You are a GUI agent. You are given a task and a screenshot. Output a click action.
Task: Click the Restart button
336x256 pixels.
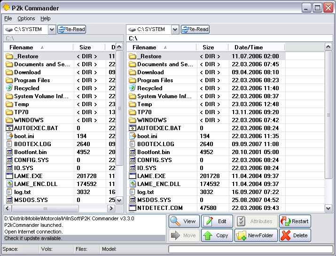(x=295, y=221)
